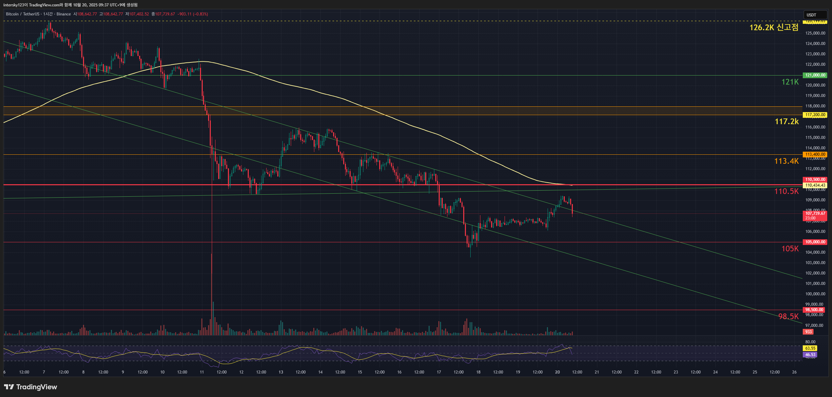
Task: Click date 11 on the time axis
Action: click(x=202, y=372)
